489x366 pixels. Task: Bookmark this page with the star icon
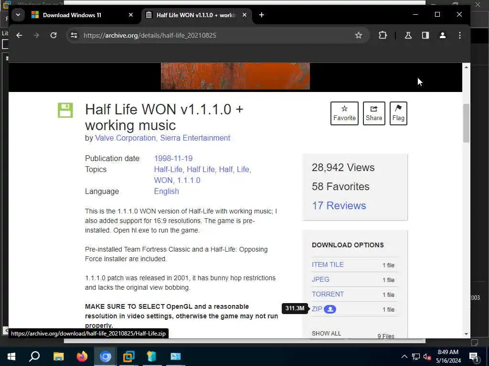coord(359,35)
